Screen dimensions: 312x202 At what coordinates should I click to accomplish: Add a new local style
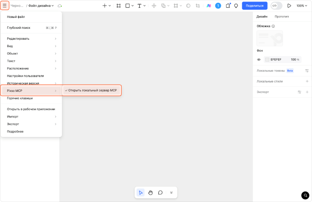(307, 81)
